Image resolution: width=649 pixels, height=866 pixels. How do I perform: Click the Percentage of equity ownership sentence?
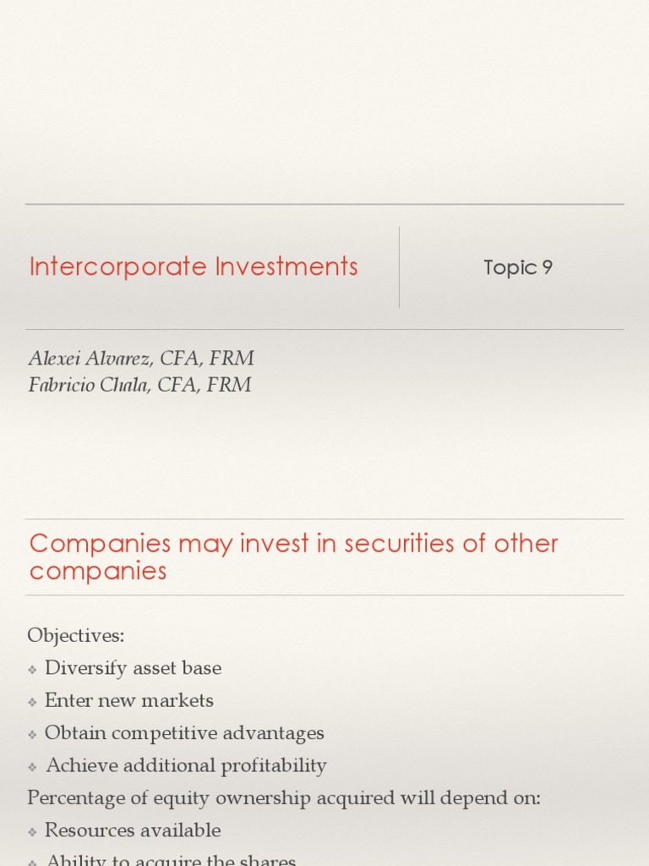[x=284, y=797]
